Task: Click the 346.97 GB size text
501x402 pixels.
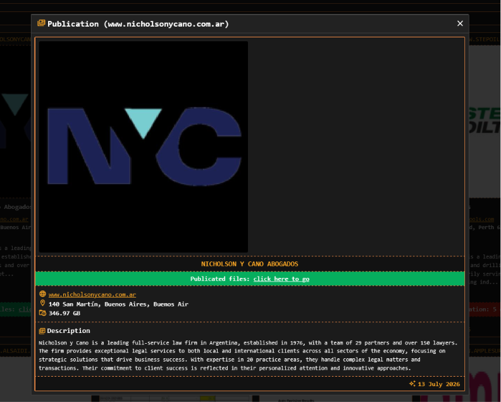Action: click(x=65, y=313)
